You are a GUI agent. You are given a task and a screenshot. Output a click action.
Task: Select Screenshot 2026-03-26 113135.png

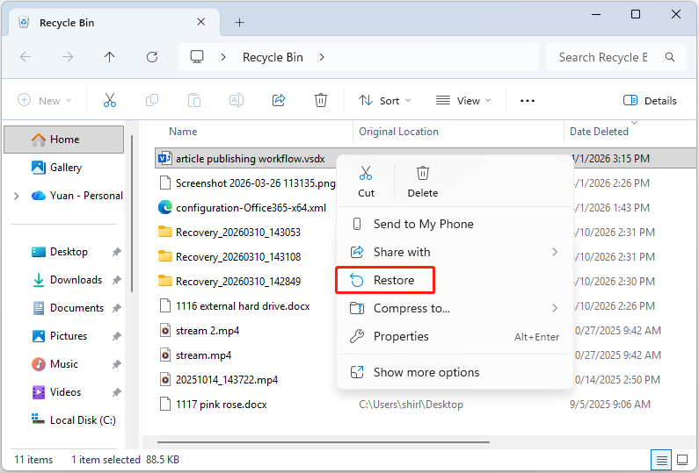click(256, 183)
